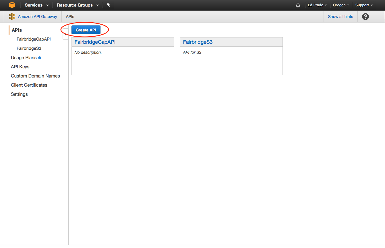The width and height of the screenshot is (385, 248).
Task: Open Custom Domain Names section
Action: 35,76
